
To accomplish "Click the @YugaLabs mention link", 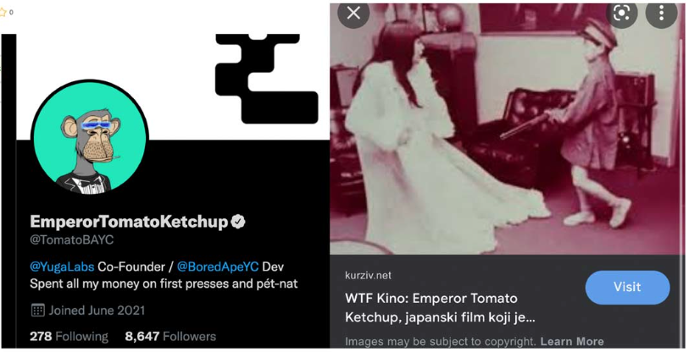I will pos(62,267).
